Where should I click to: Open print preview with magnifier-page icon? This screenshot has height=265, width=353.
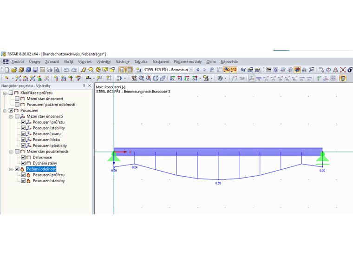click(57, 70)
